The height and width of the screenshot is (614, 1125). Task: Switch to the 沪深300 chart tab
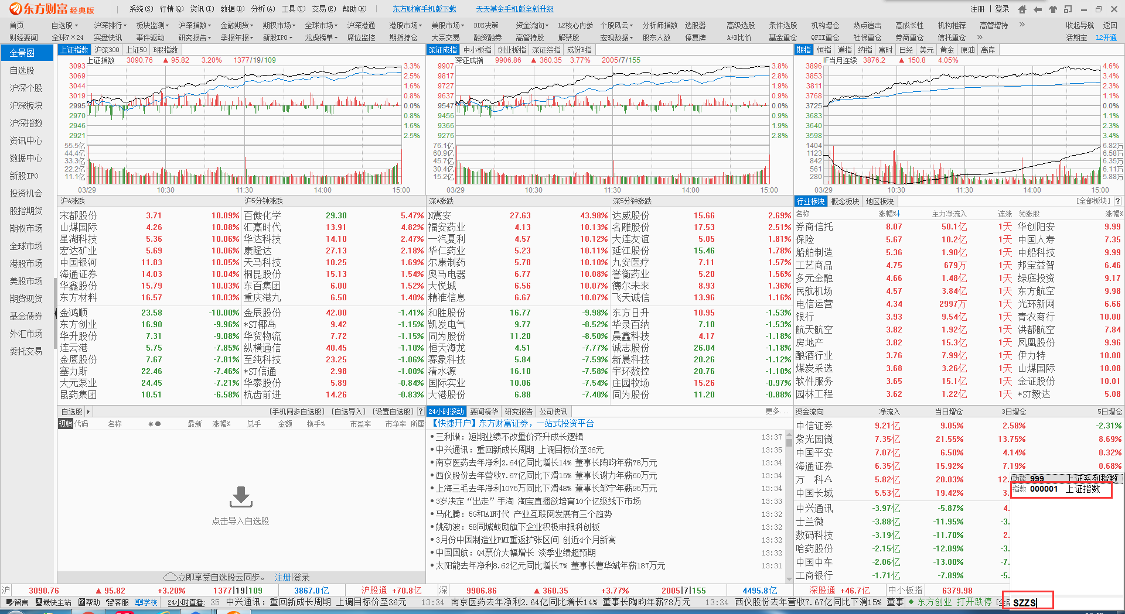point(107,50)
